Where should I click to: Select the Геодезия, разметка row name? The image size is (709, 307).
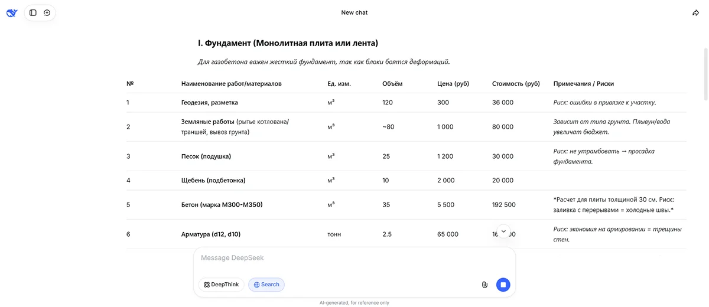(x=210, y=102)
